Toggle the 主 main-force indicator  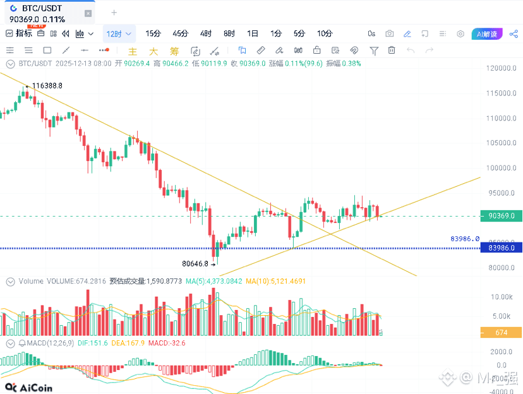pos(133,51)
